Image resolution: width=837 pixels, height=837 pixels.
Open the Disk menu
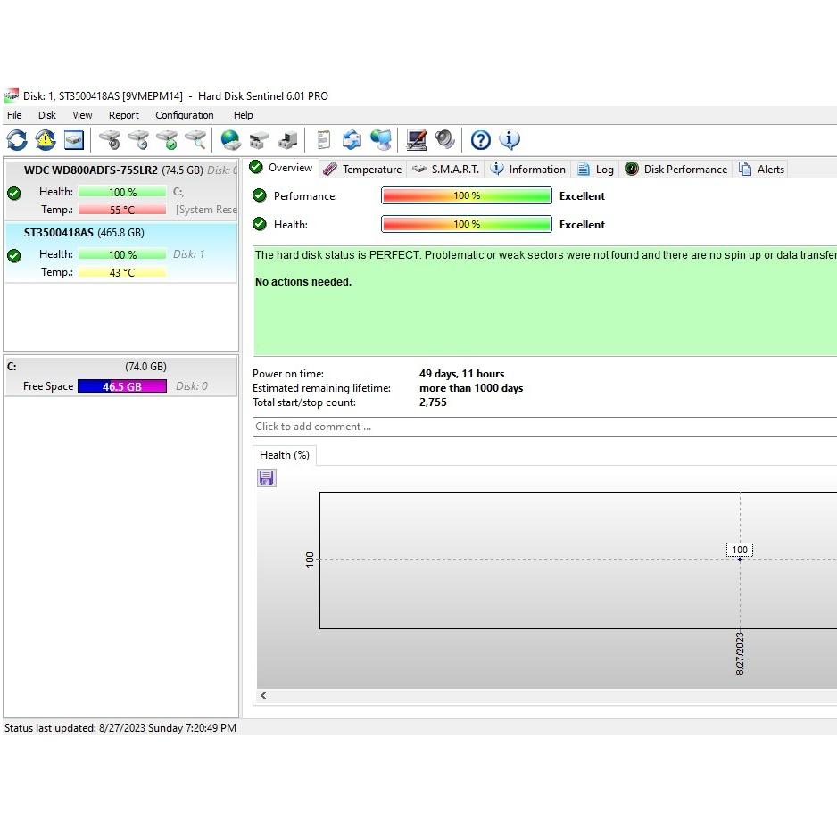(x=47, y=115)
